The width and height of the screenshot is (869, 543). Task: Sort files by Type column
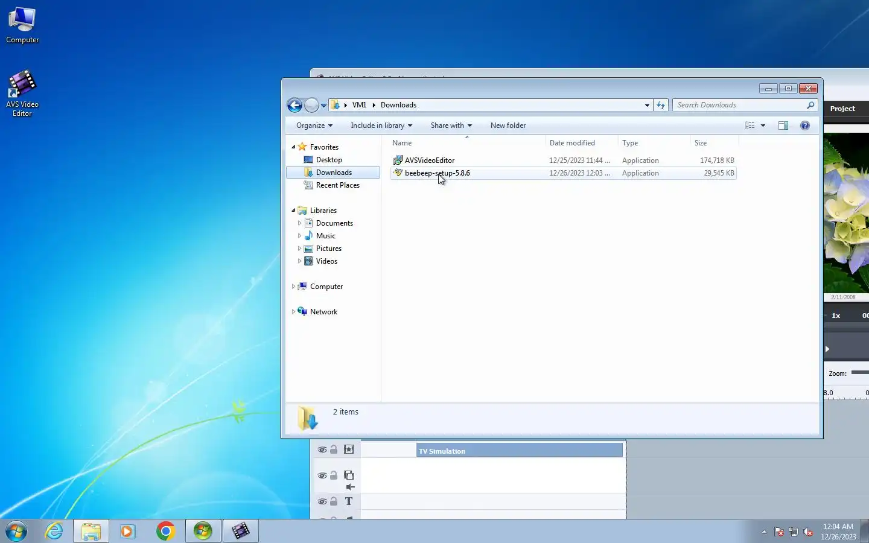(654, 143)
